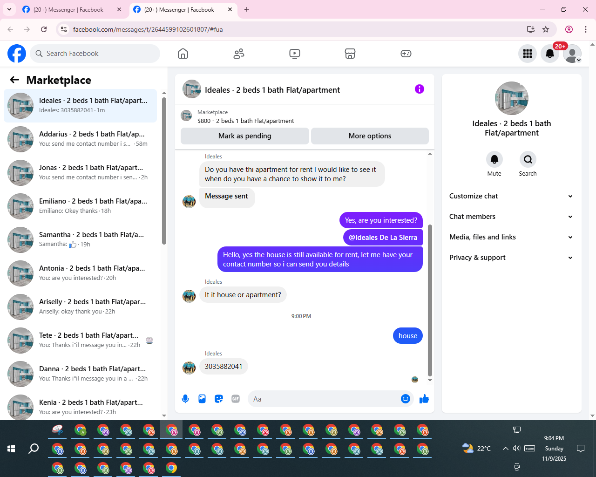Viewport: 596px width, 477px height.
Task: Open the Emiliano conversation
Action: pyautogui.click(x=81, y=206)
